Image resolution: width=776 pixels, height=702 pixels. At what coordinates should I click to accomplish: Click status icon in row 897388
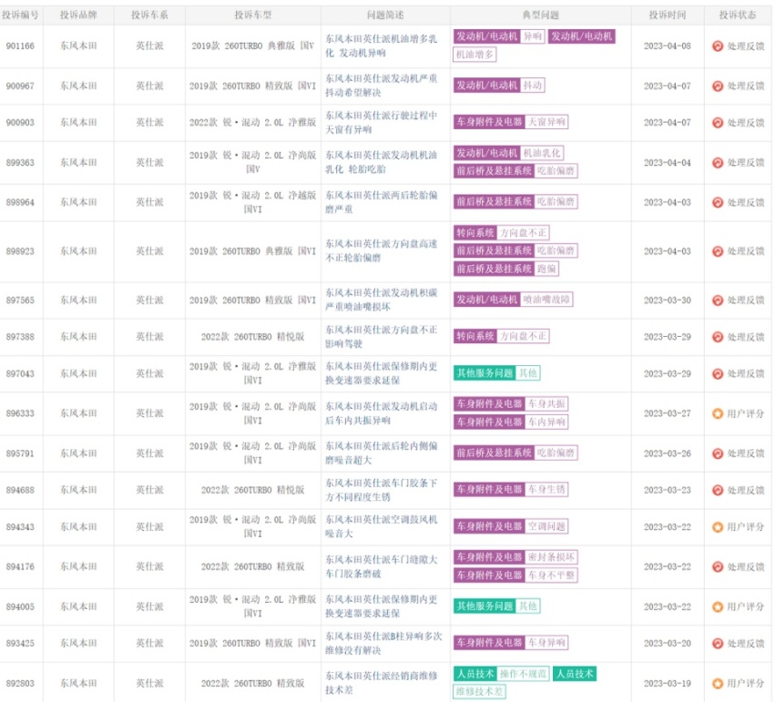click(717, 336)
